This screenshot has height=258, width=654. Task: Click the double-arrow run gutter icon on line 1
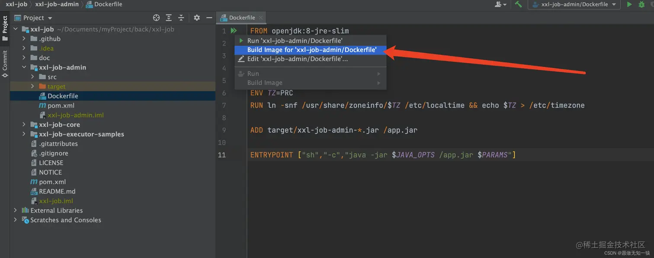(x=234, y=31)
